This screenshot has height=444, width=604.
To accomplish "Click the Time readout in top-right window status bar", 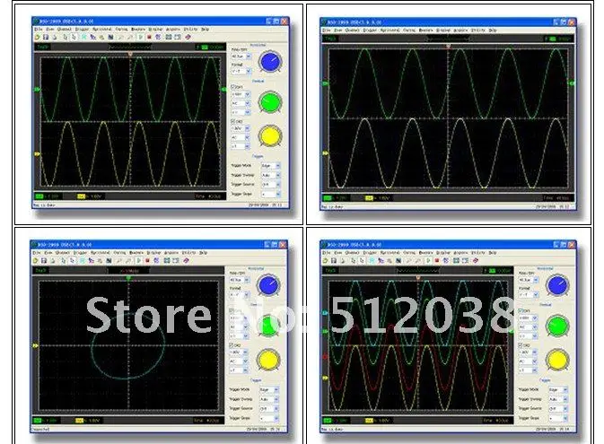I will click(x=556, y=198).
